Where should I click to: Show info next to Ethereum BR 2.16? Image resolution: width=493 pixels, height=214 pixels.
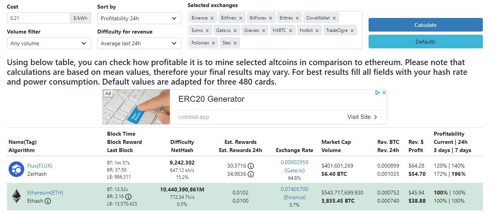(128, 196)
